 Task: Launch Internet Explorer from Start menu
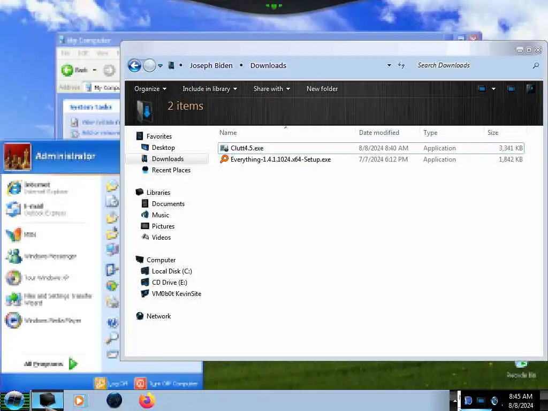click(38, 188)
